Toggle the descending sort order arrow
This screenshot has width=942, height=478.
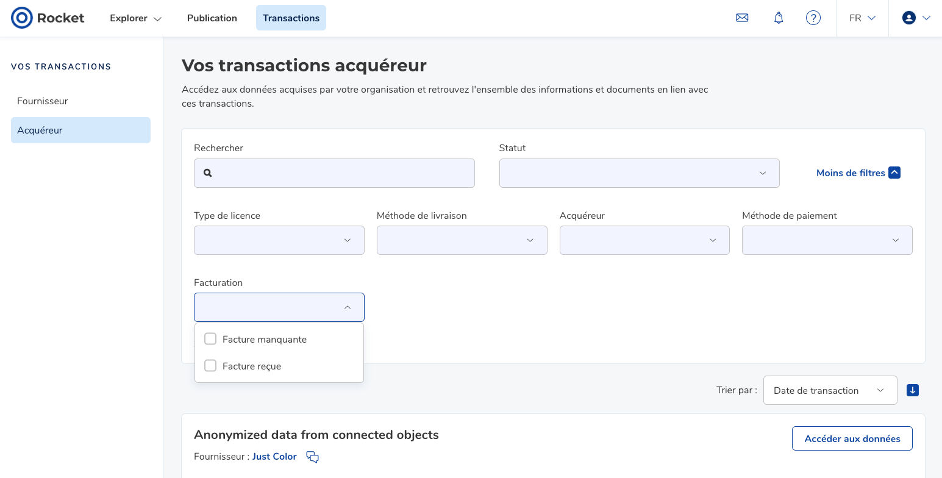(x=913, y=390)
